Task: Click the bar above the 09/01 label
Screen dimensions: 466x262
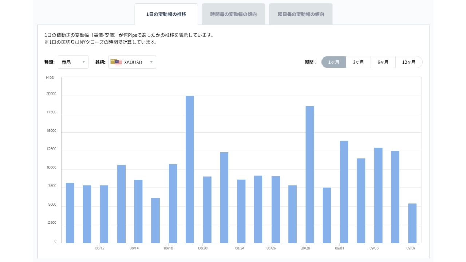Action: click(x=344, y=192)
